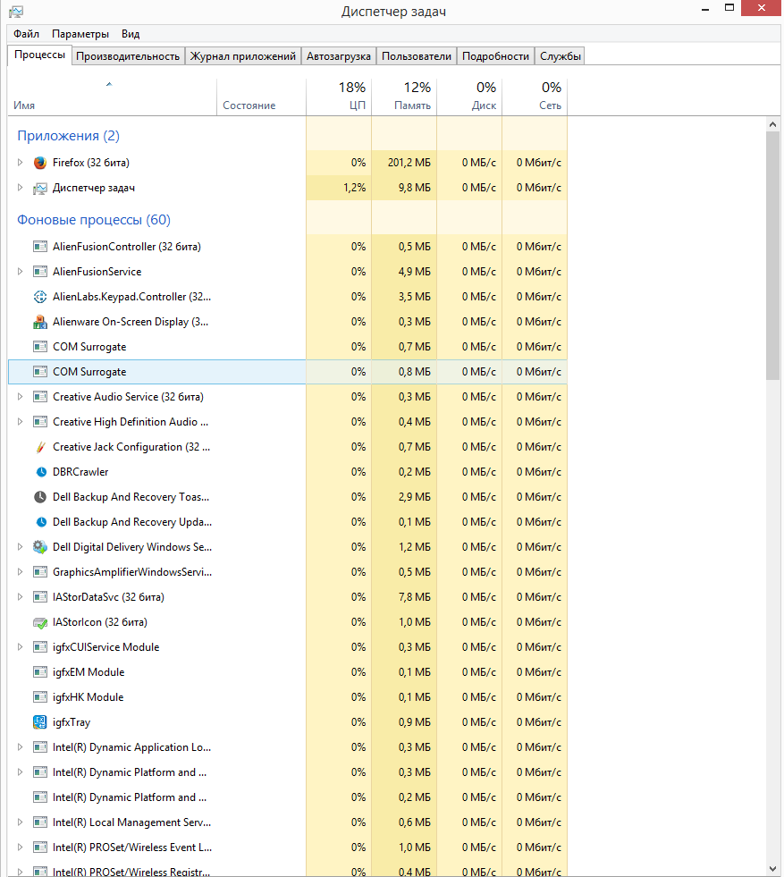784x877 pixels.
Task: Expand the Creative Audio Service entry
Action: point(21,397)
